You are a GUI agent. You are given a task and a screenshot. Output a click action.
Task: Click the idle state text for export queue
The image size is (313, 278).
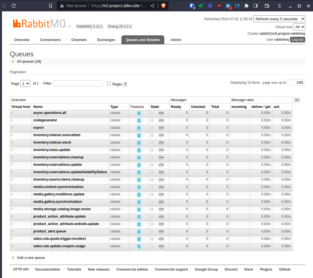161,128
